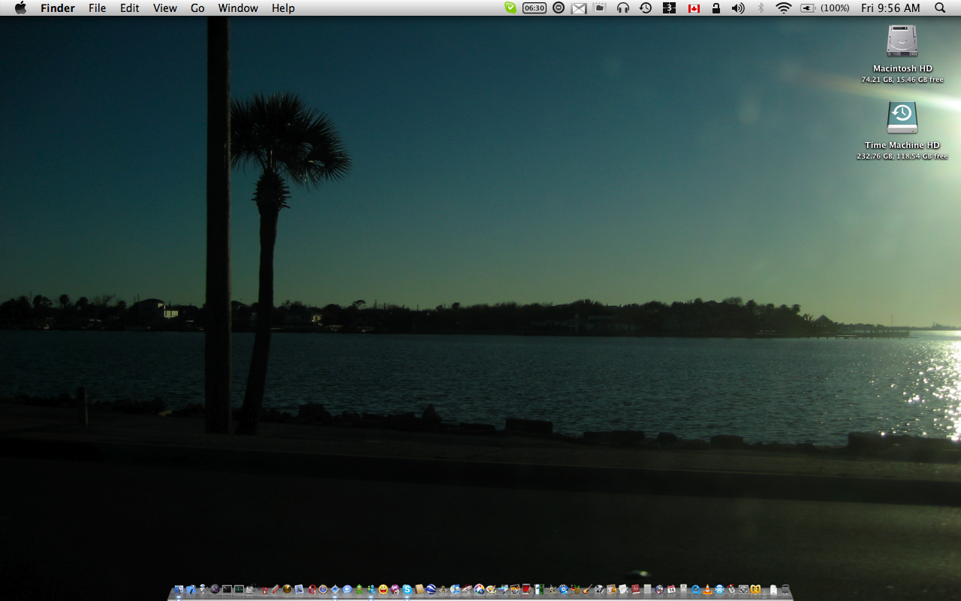Viewport: 961px width, 601px height.
Task: Open the Wi-Fi status menu
Action: (x=784, y=8)
